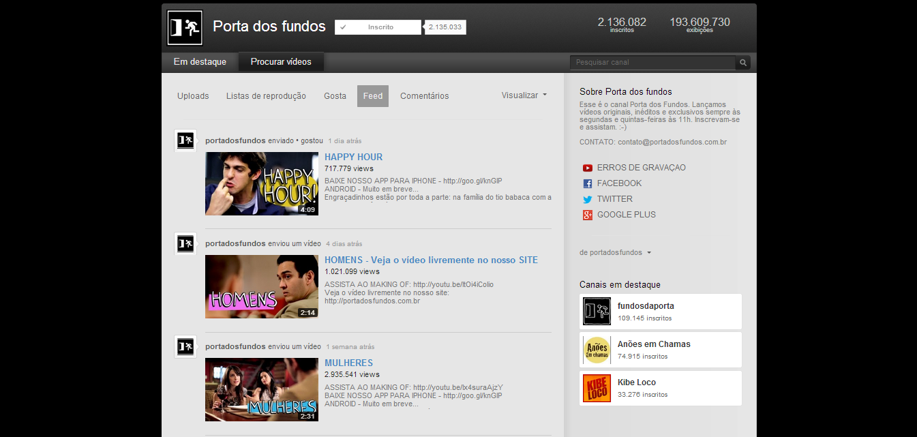Image resolution: width=917 pixels, height=437 pixels.
Task: Open the fundosdaporta channel avatar
Action: tap(597, 312)
